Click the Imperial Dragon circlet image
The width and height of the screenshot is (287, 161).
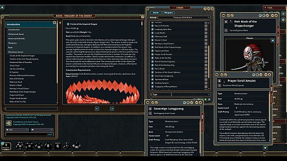tap(102, 91)
